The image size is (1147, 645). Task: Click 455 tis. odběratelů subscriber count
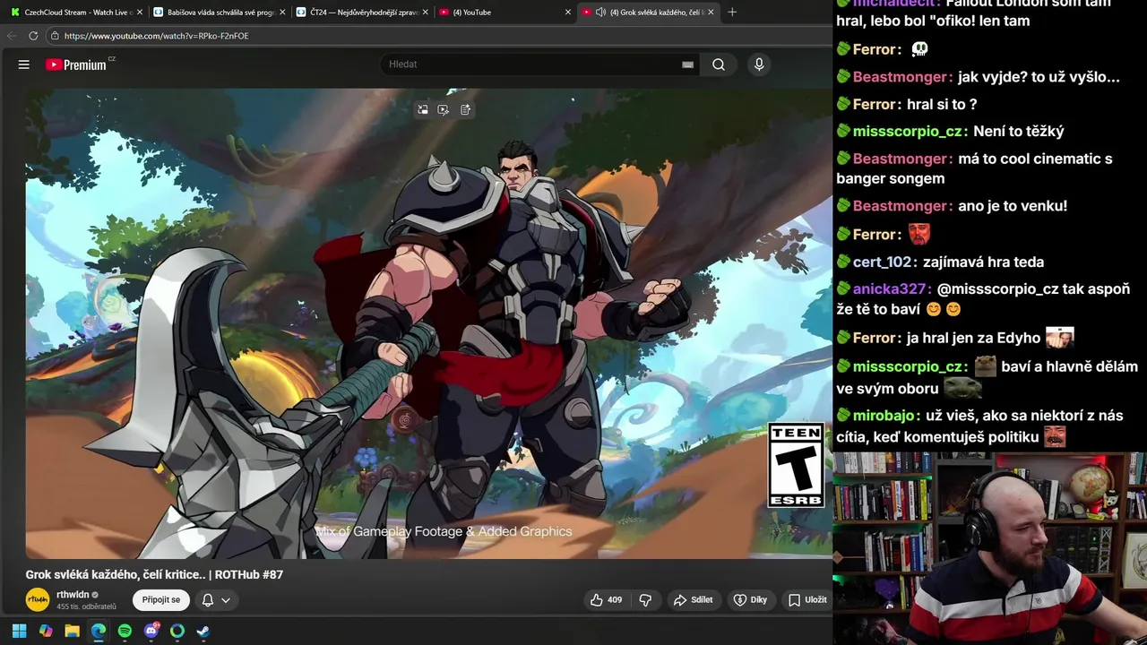tap(86, 606)
